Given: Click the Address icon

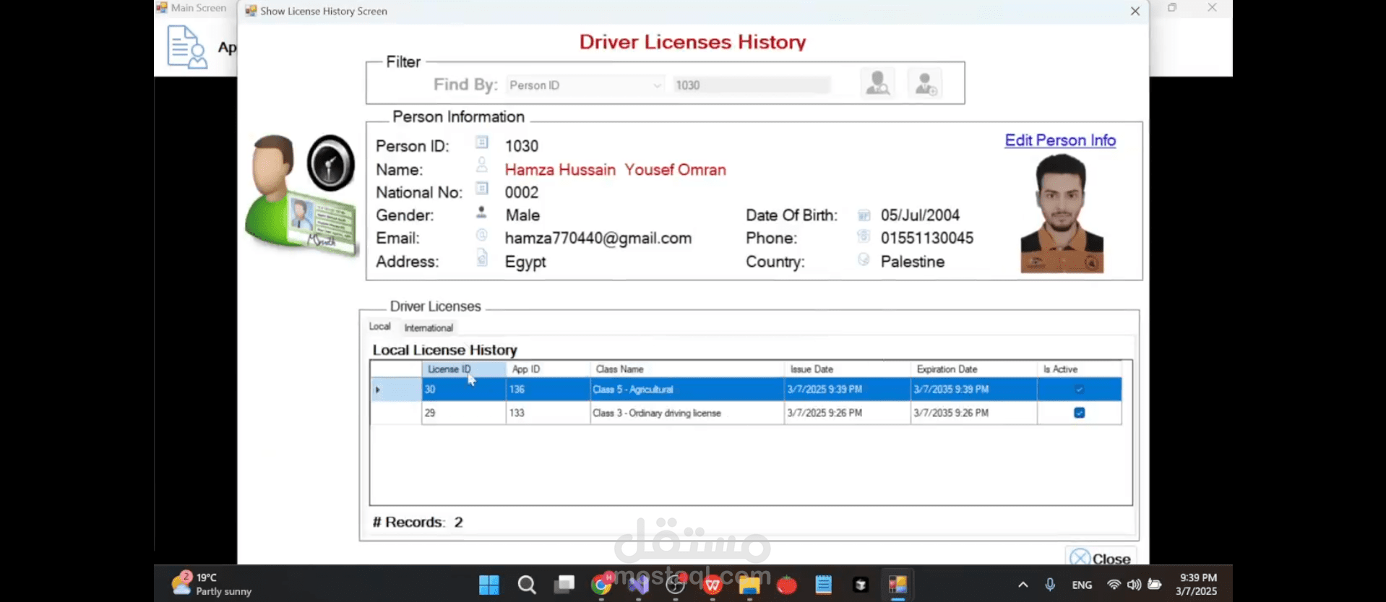Looking at the screenshot, I should coord(482,258).
